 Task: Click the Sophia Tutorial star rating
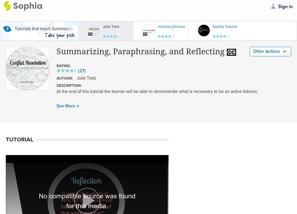(x=221, y=36)
